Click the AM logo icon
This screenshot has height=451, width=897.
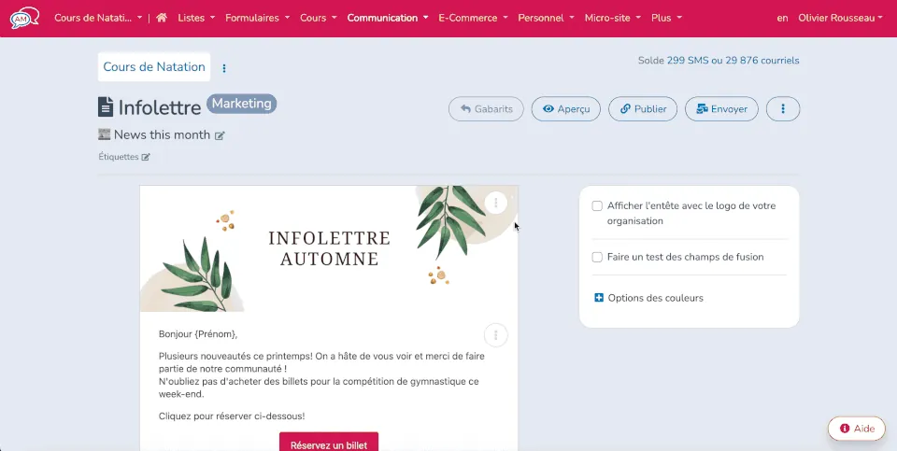(24, 18)
